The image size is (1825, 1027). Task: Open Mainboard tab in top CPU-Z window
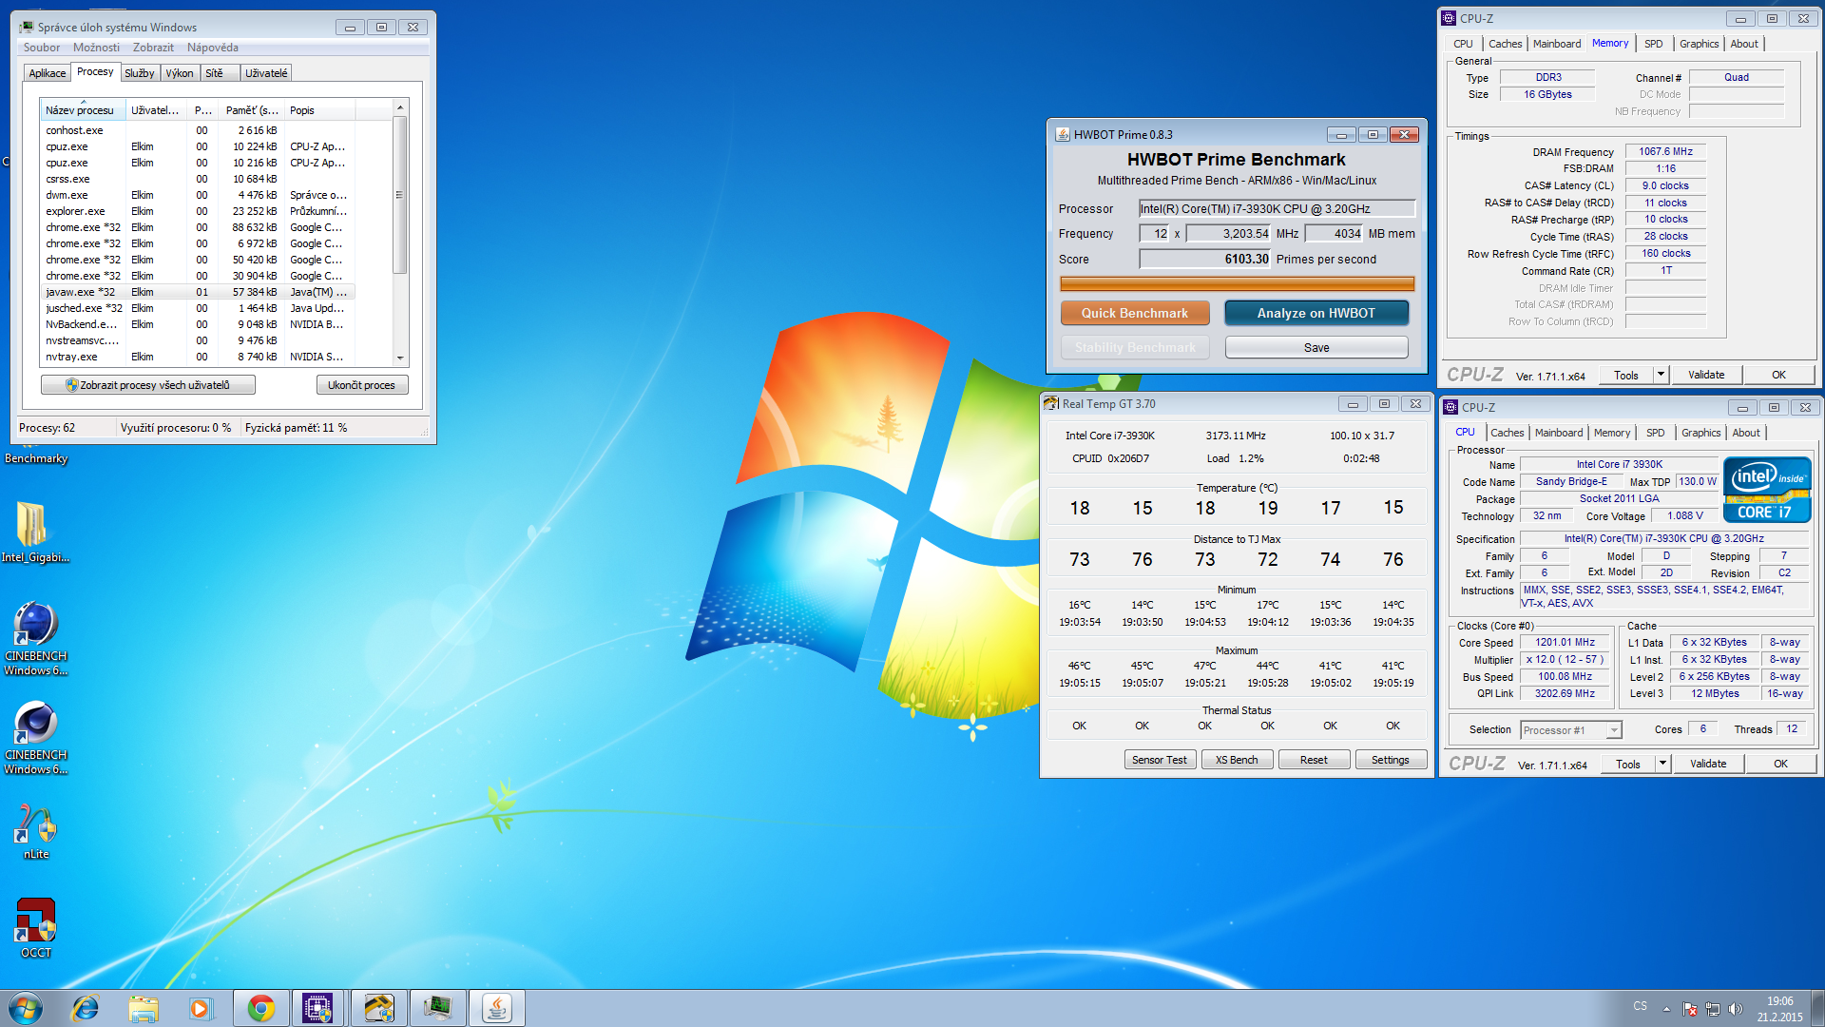pyautogui.click(x=1557, y=44)
